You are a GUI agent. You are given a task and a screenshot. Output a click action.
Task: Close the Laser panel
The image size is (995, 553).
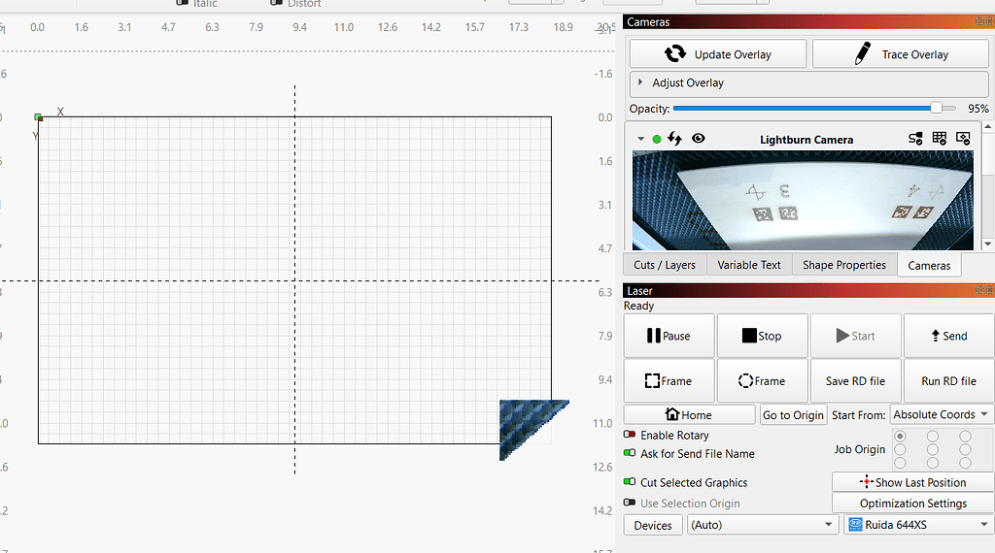pyautogui.click(x=990, y=290)
